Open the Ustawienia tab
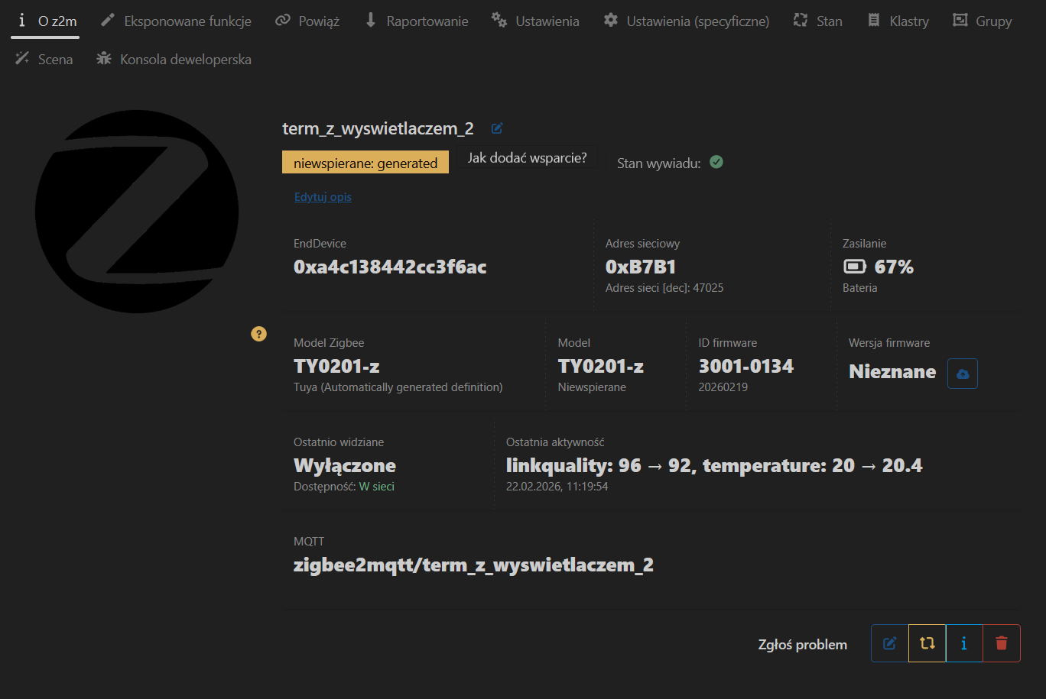 click(x=535, y=21)
